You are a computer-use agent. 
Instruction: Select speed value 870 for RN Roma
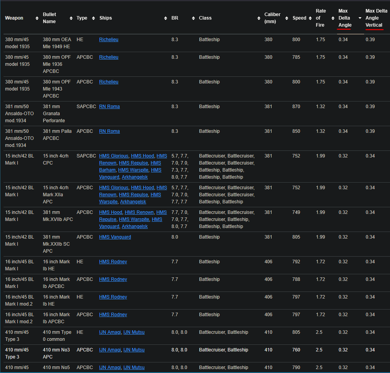click(x=296, y=107)
